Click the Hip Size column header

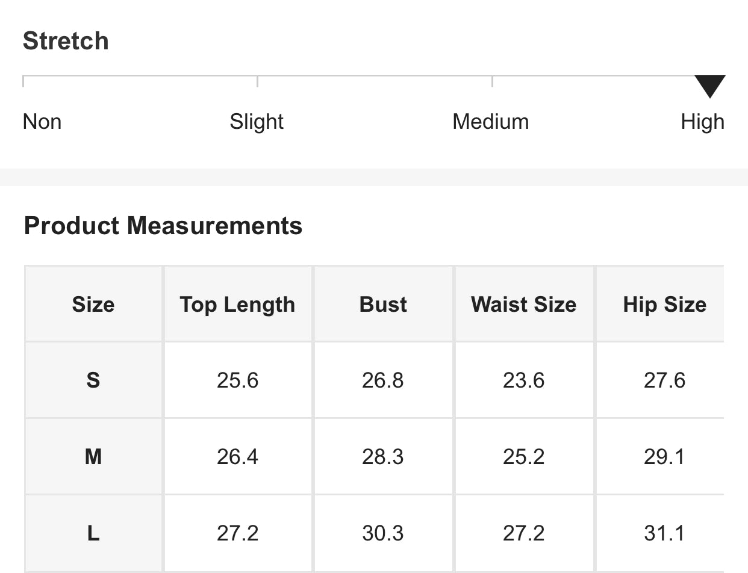tap(664, 305)
